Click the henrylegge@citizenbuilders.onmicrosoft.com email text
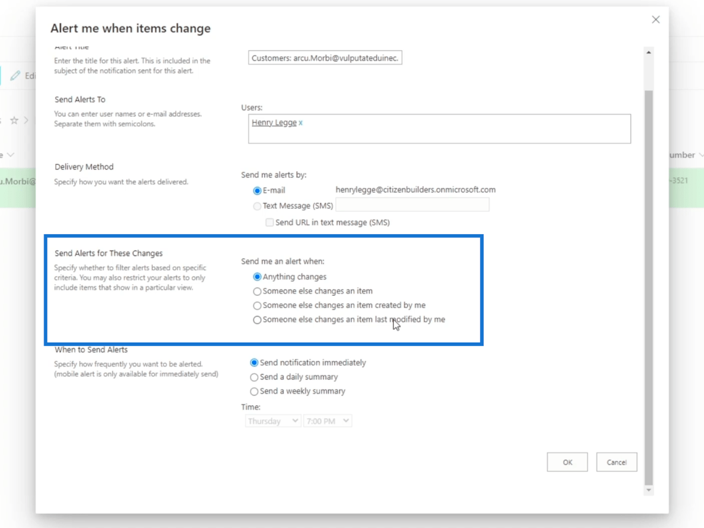 (416, 190)
